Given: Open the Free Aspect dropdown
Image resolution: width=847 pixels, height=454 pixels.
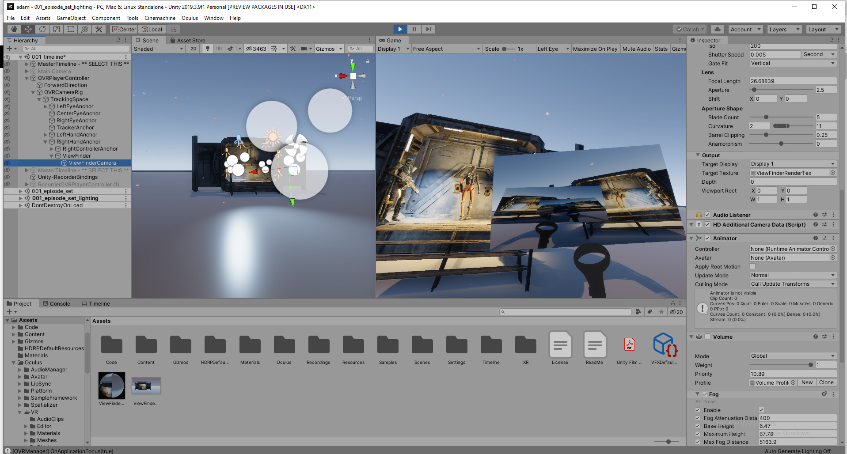Looking at the screenshot, I should click(x=445, y=49).
